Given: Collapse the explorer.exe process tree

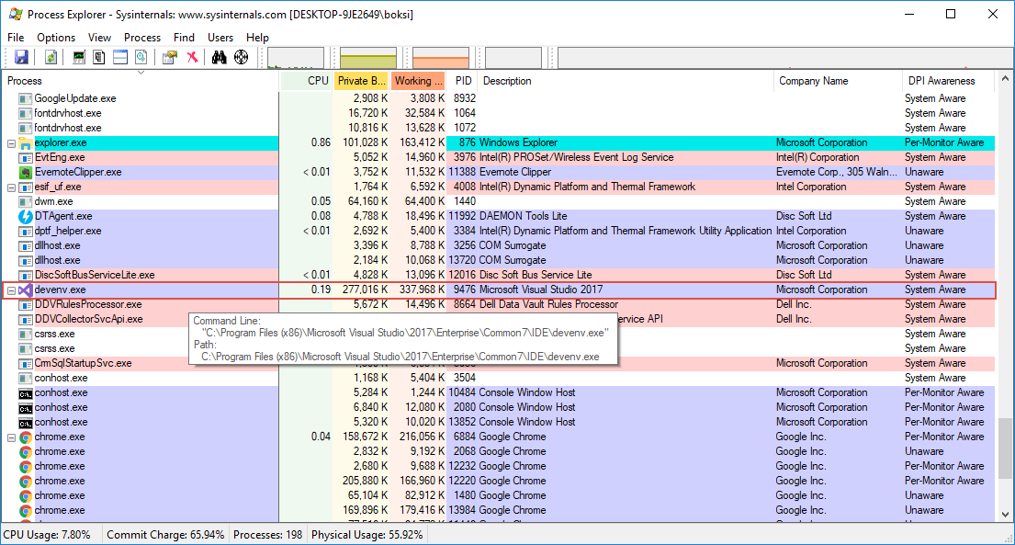Looking at the screenshot, I should (x=11, y=143).
